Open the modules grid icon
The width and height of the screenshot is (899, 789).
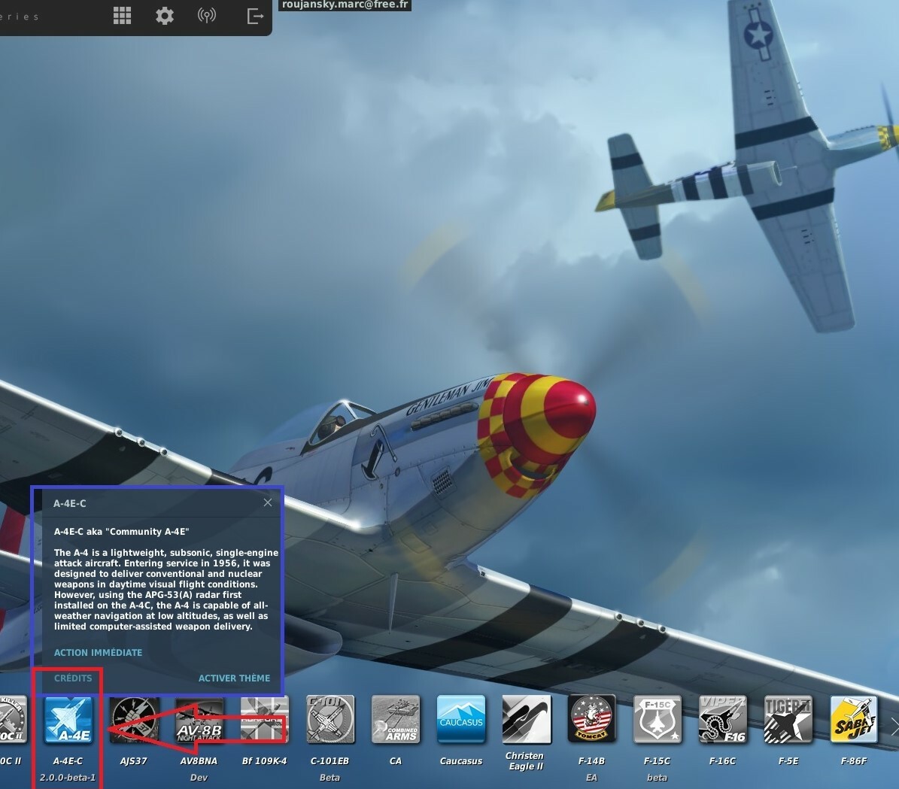(x=122, y=16)
